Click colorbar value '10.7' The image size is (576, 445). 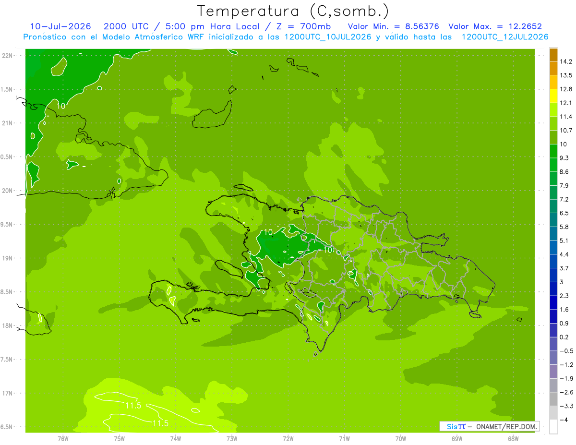[x=566, y=131]
